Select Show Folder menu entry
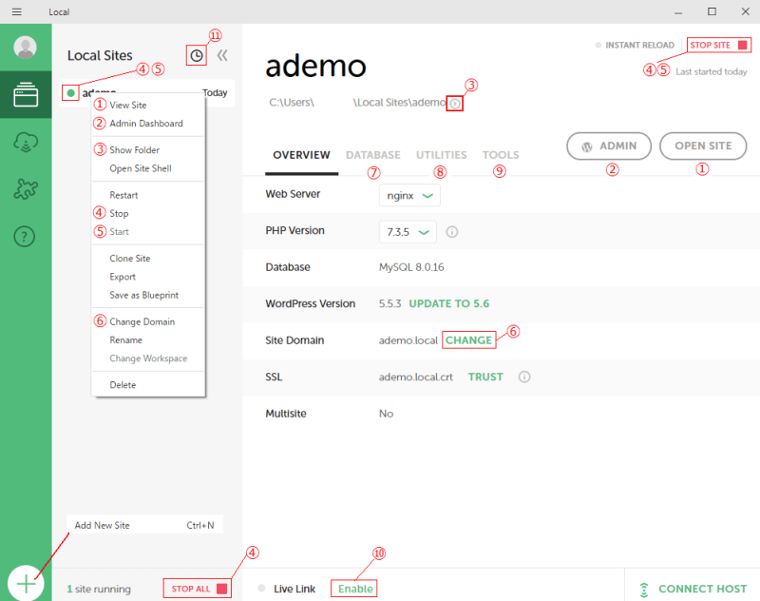This screenshot has height=601, width=760. point(148,150)
